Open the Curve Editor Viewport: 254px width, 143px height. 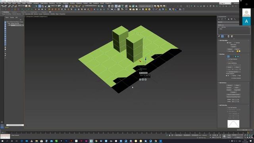[119, 6]
